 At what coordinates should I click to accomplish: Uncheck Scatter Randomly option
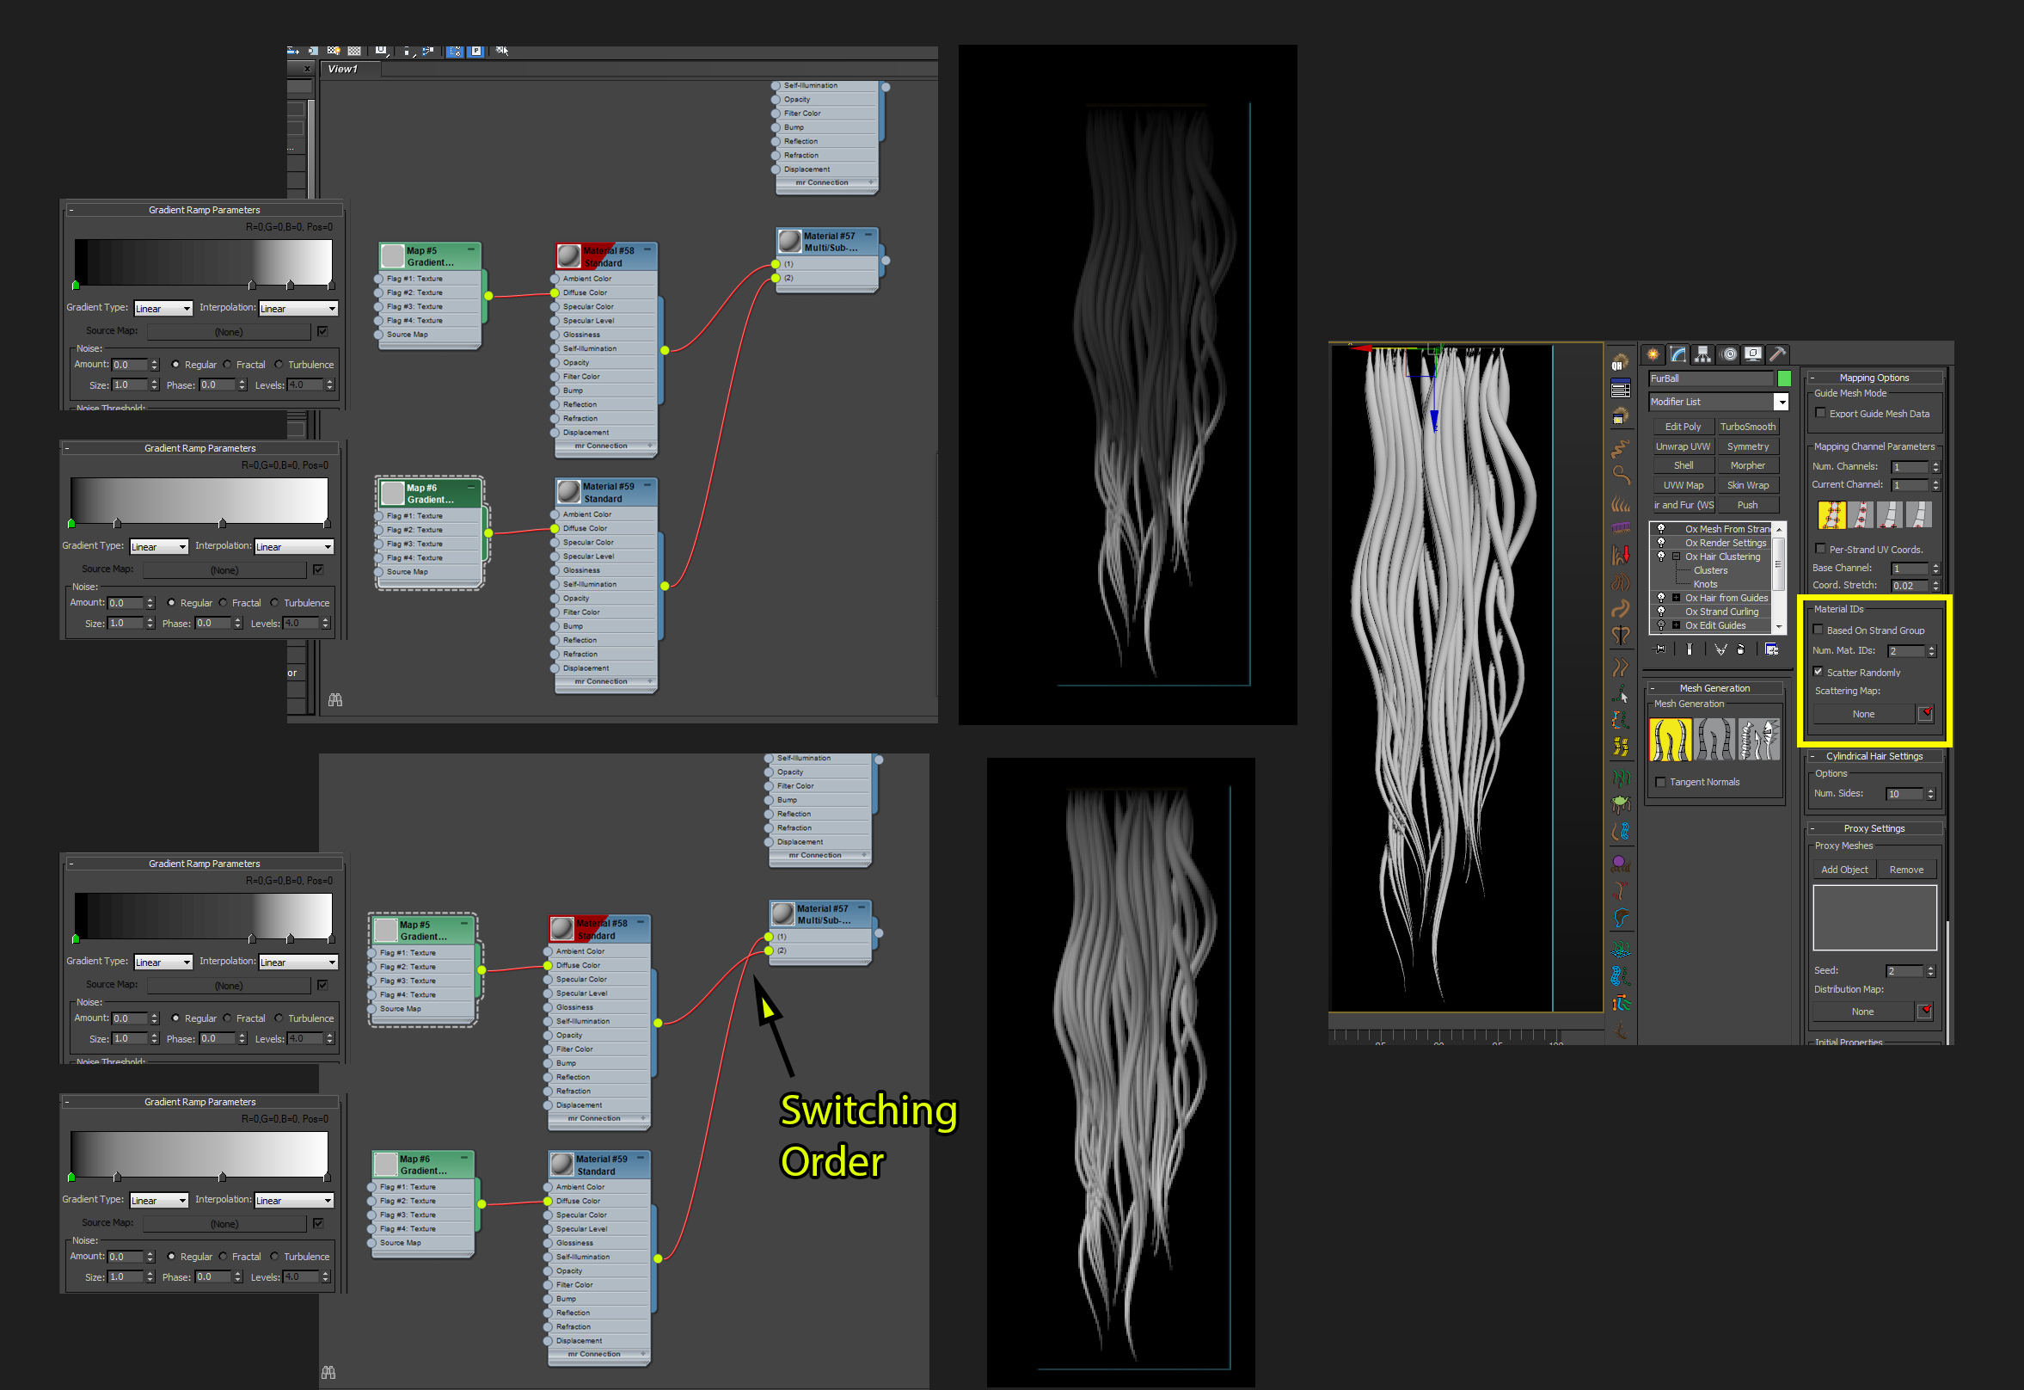(x=1818, y=672)
